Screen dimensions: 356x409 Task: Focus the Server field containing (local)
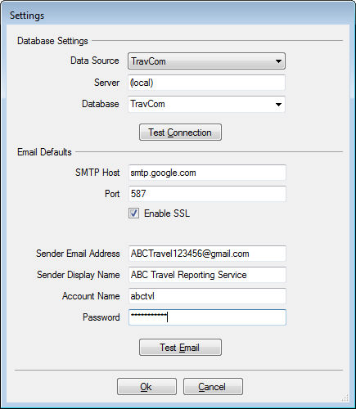click(206, 83)
